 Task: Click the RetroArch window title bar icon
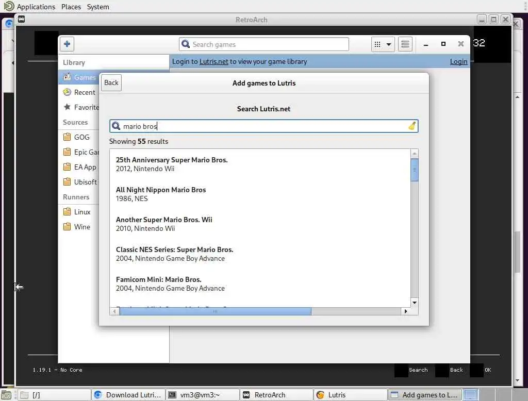pyautogui.click(x=22, y=19)
